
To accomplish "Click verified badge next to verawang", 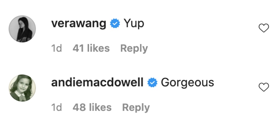I will pyautogui.click(x=115, y=23).
